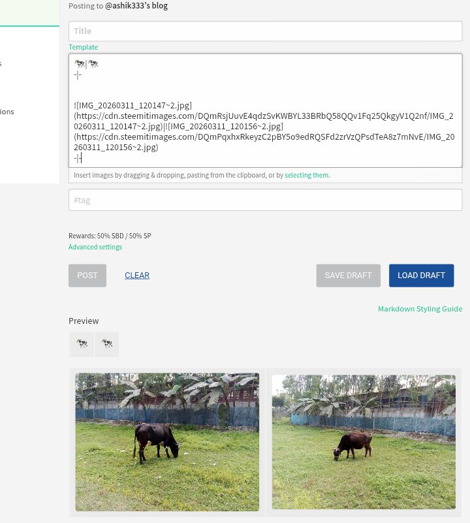This screenshot has height=523, width=470.
Task: Click the 'Posting to @ashik333's blog' heading
Action: pyautogui.click(x=118, y=6)
